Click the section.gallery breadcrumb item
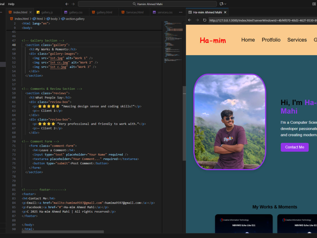 click(x=73, y=19)
